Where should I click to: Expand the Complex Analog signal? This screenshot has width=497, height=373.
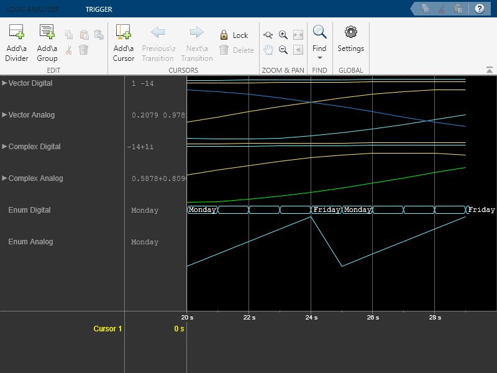coord(5,178)
